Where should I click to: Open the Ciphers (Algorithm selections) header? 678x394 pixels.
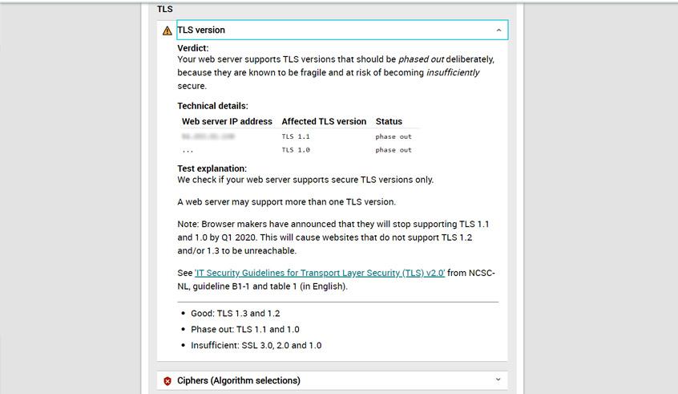239,380
